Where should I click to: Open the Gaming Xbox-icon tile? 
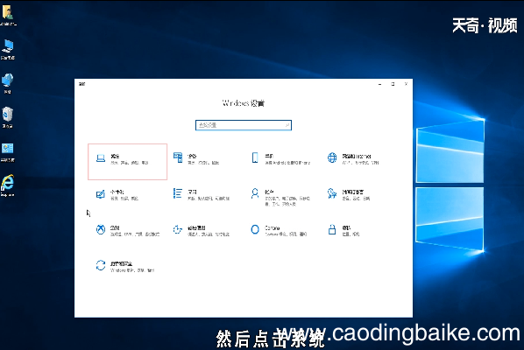(127, 230)
